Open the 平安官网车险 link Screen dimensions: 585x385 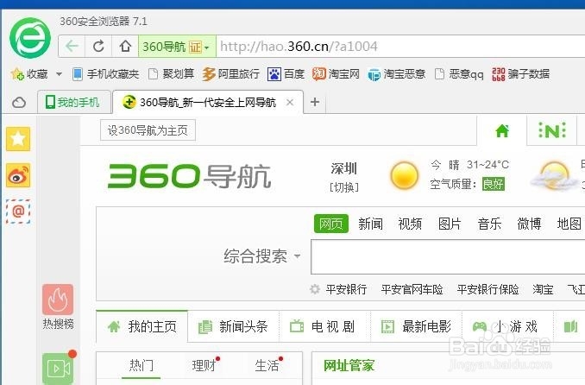(x=412, y=289)
